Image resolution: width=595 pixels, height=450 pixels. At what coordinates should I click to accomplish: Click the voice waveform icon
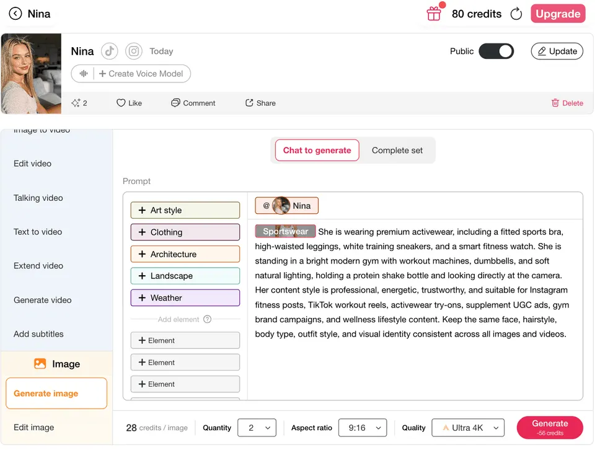click(x=84, y=74)
